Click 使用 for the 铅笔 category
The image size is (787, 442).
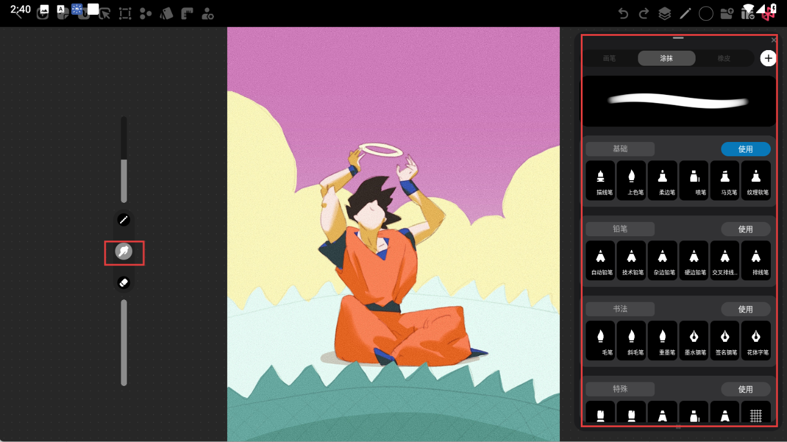(745, 229)
